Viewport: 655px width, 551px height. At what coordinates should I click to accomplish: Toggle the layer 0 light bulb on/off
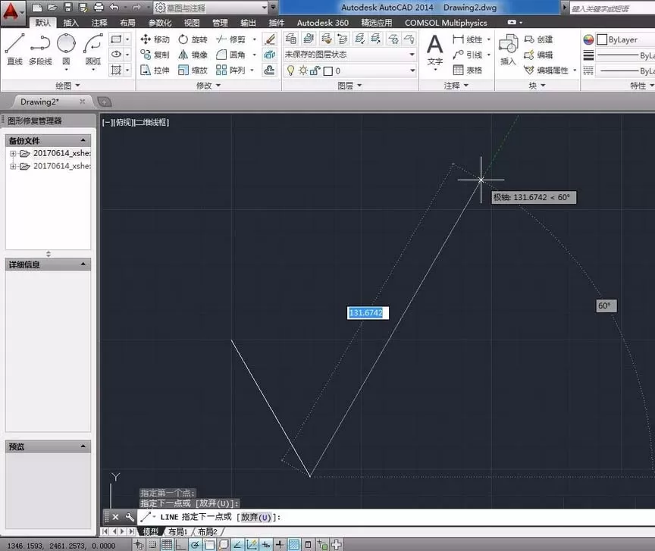[x=291, y=70]
